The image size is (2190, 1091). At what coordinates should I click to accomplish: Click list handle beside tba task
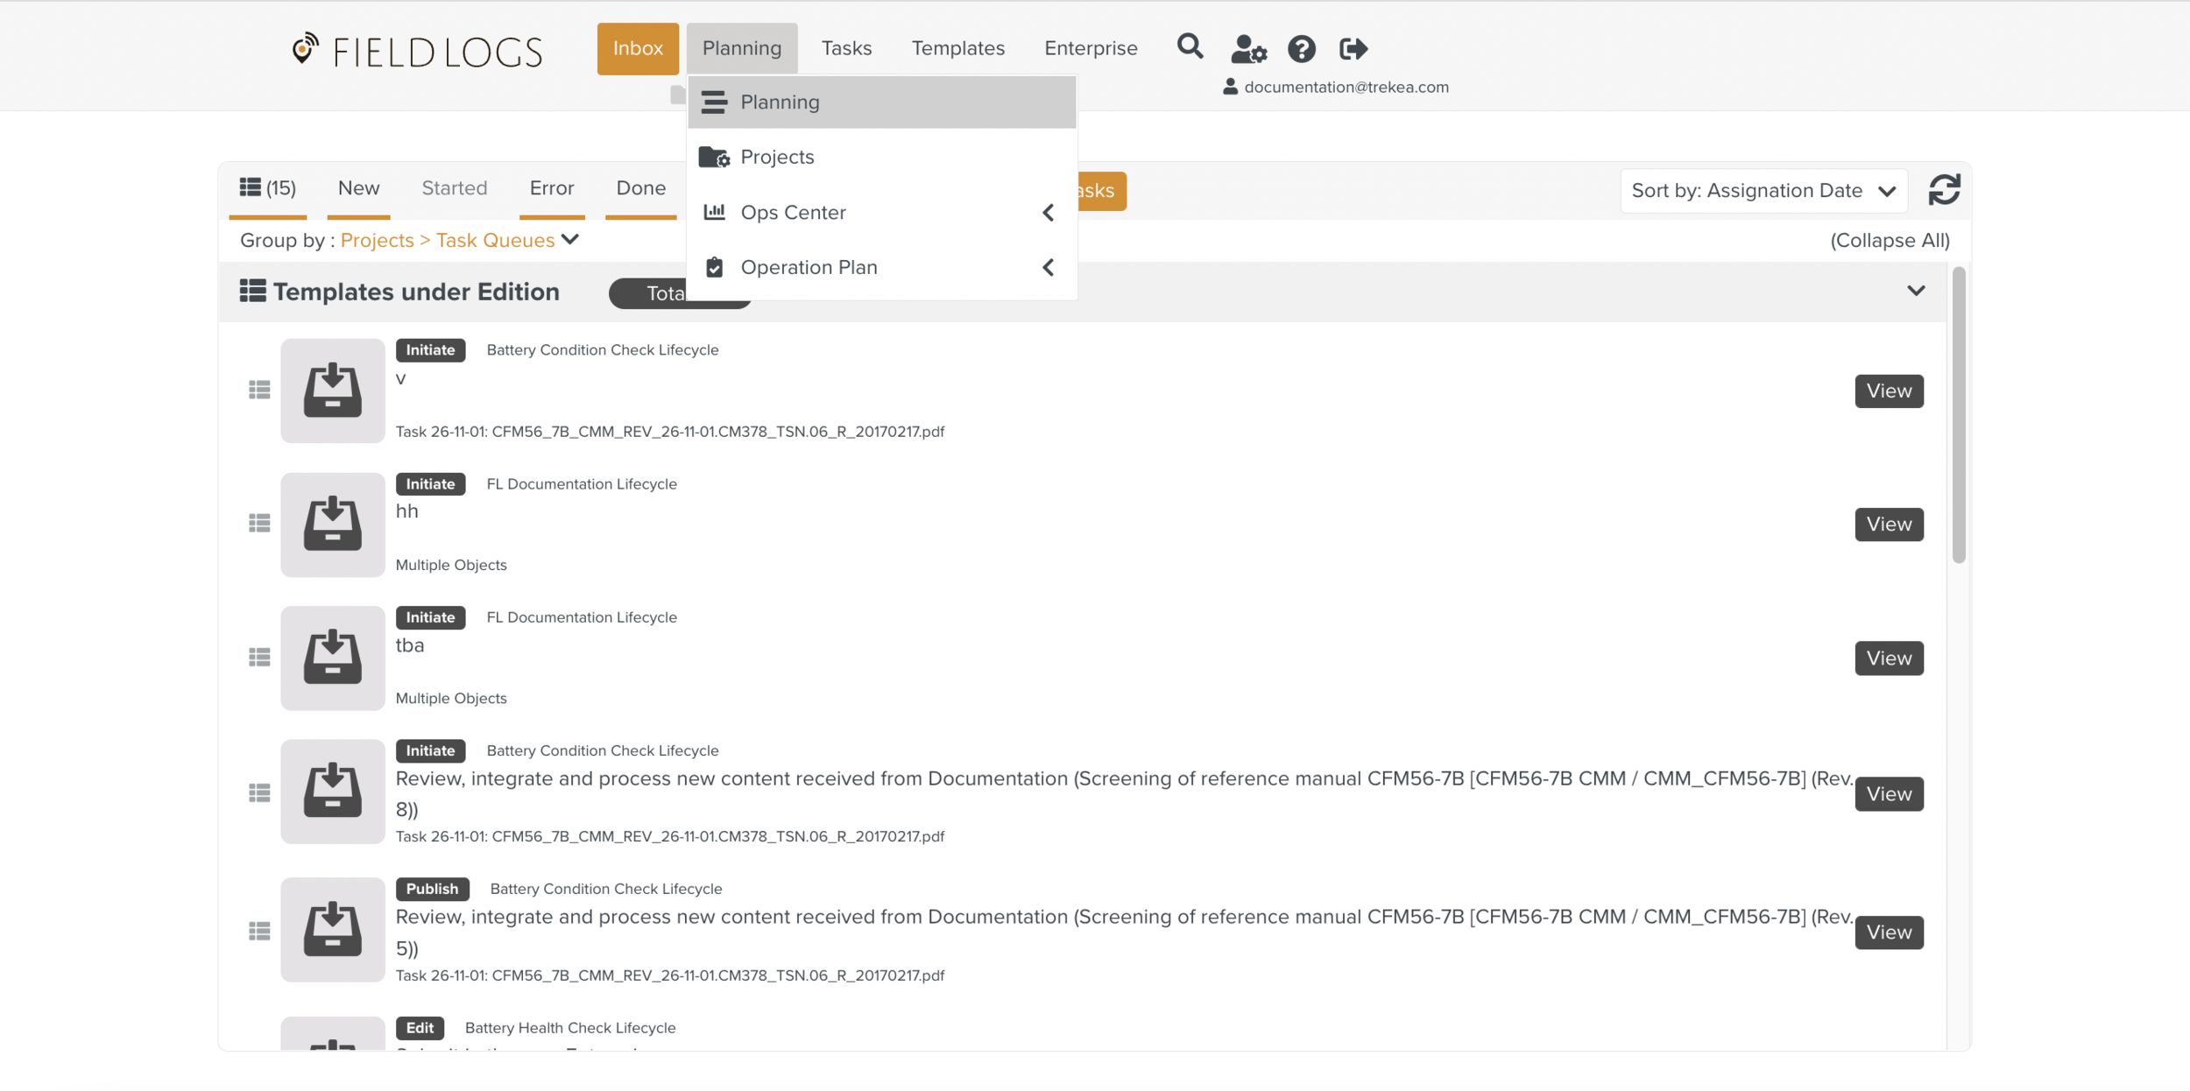tap(259, 658)
